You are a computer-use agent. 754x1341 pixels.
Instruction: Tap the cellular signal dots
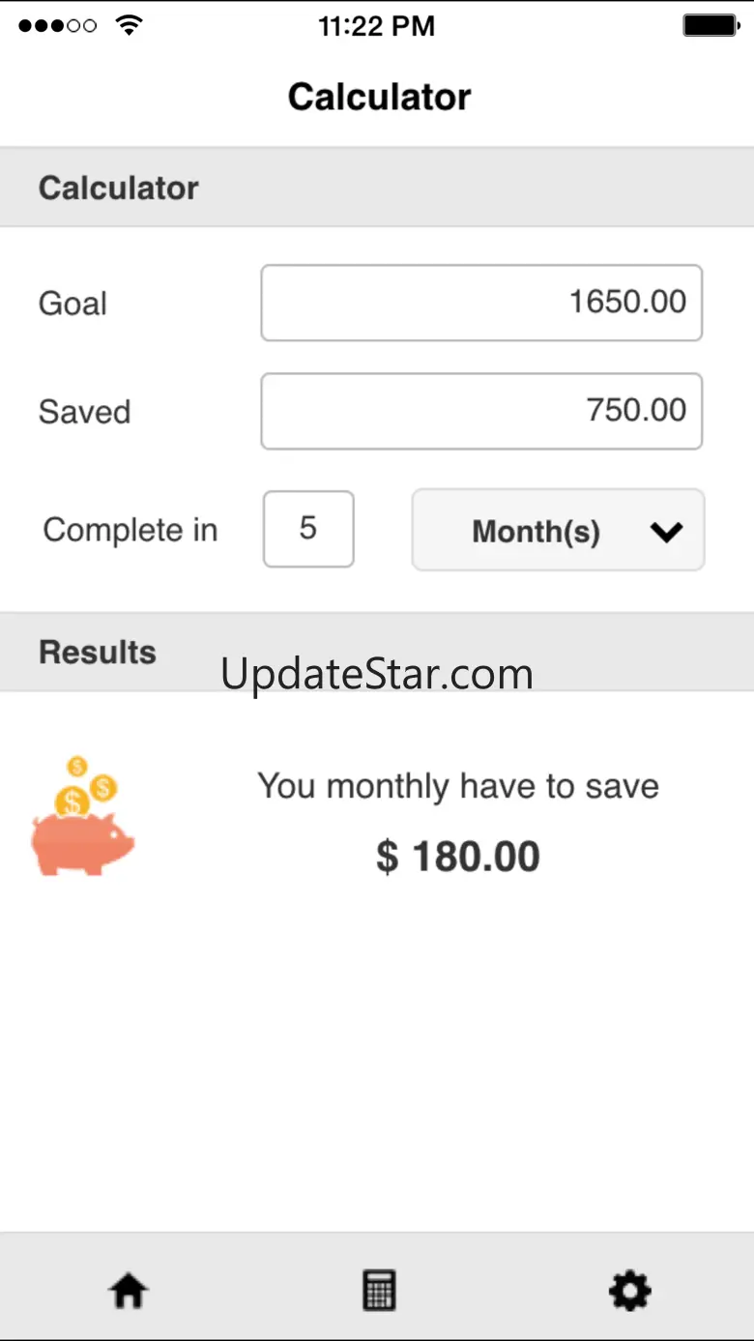[57, 25]
